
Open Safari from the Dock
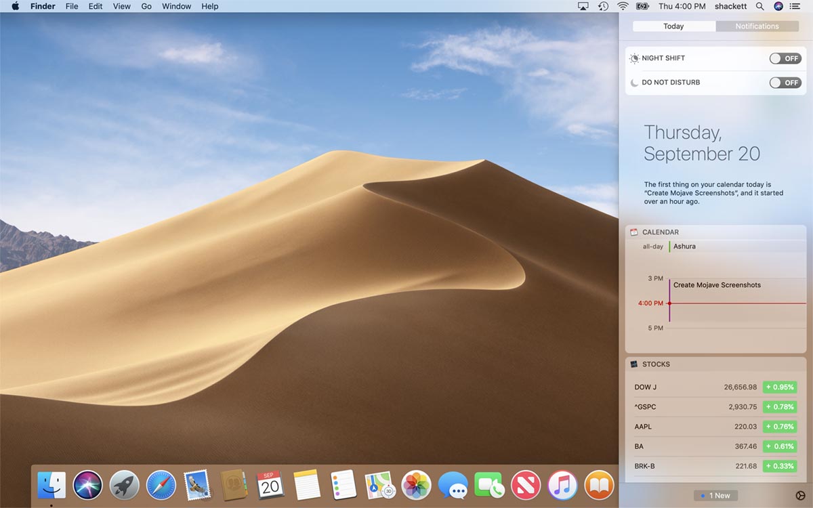[161, 485]
